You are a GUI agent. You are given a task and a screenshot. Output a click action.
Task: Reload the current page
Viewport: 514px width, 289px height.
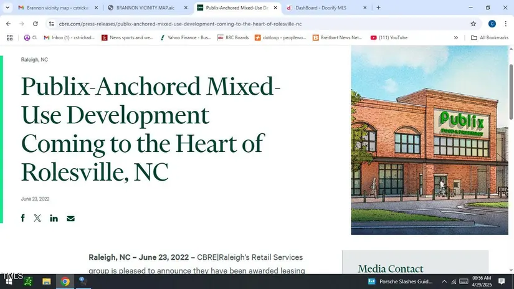(36, 24)
